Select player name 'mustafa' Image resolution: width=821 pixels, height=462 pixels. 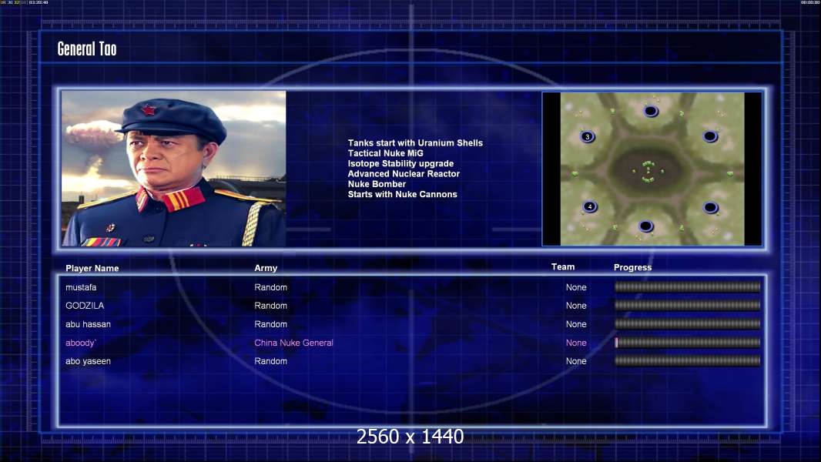tap(81, 287)
